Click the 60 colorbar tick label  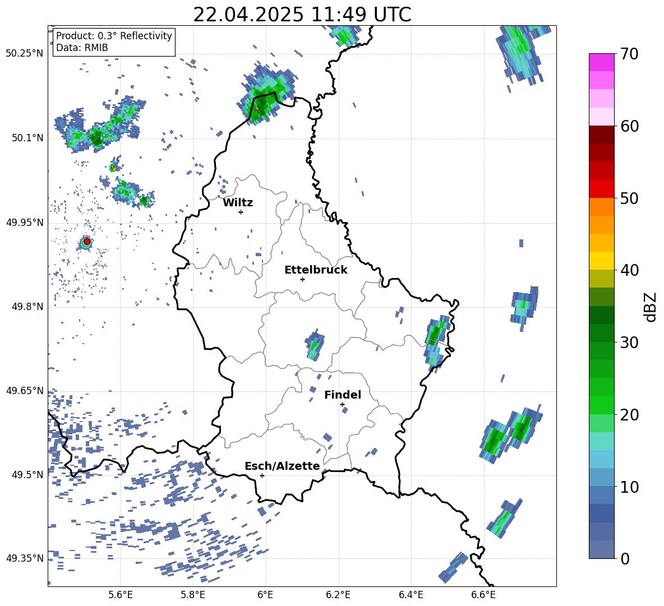[629, 126]
